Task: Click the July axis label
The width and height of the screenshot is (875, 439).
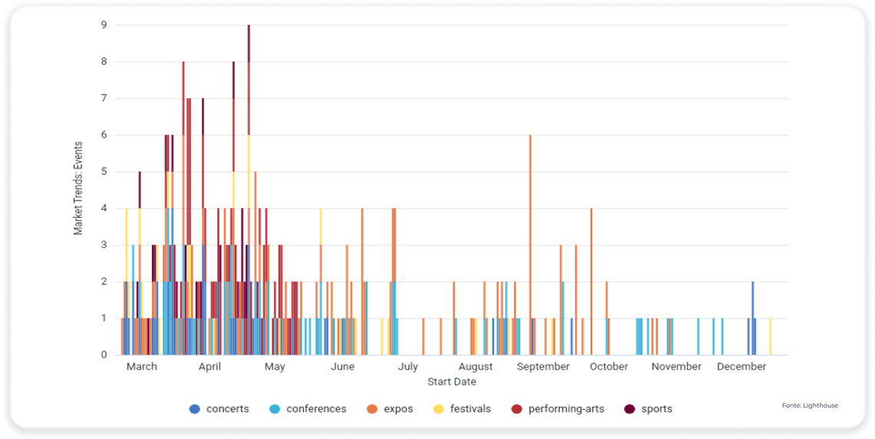Action: [x=408, y=367]
